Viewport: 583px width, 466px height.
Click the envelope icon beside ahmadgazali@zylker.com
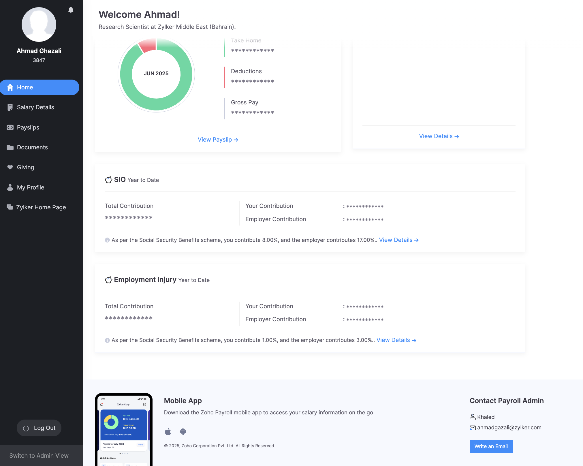tap(473, 428)
